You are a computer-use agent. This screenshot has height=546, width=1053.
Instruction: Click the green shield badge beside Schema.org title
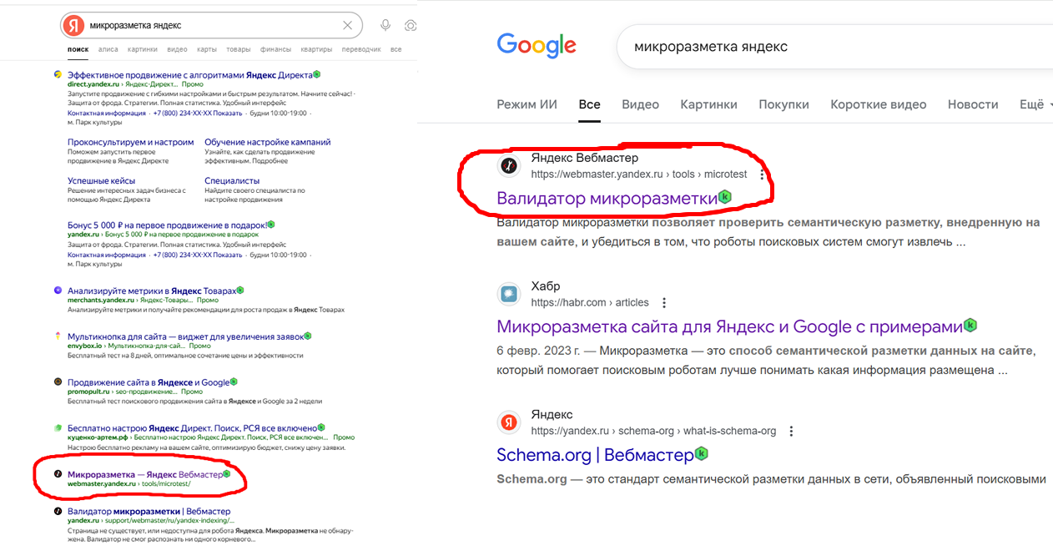point(702,454)
